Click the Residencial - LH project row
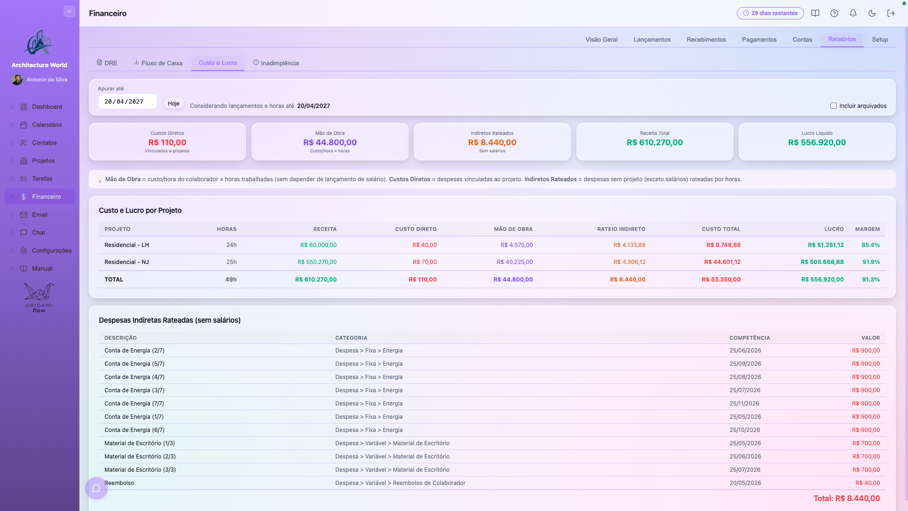This screenshot has height=511, width=908. 492,245
